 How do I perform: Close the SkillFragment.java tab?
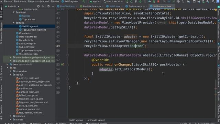[x=173, y=6]
